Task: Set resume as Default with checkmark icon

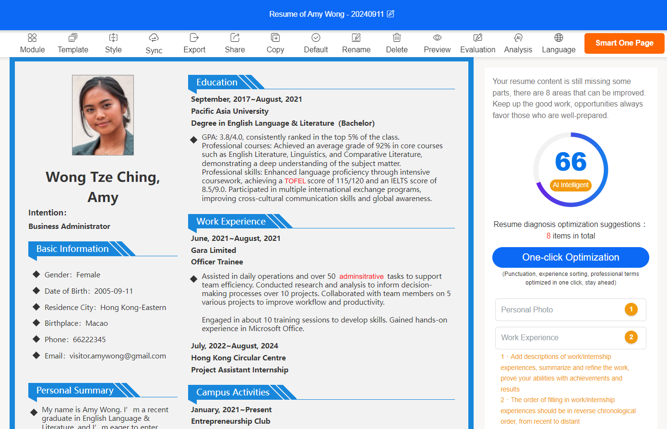Action: (316, 38)
